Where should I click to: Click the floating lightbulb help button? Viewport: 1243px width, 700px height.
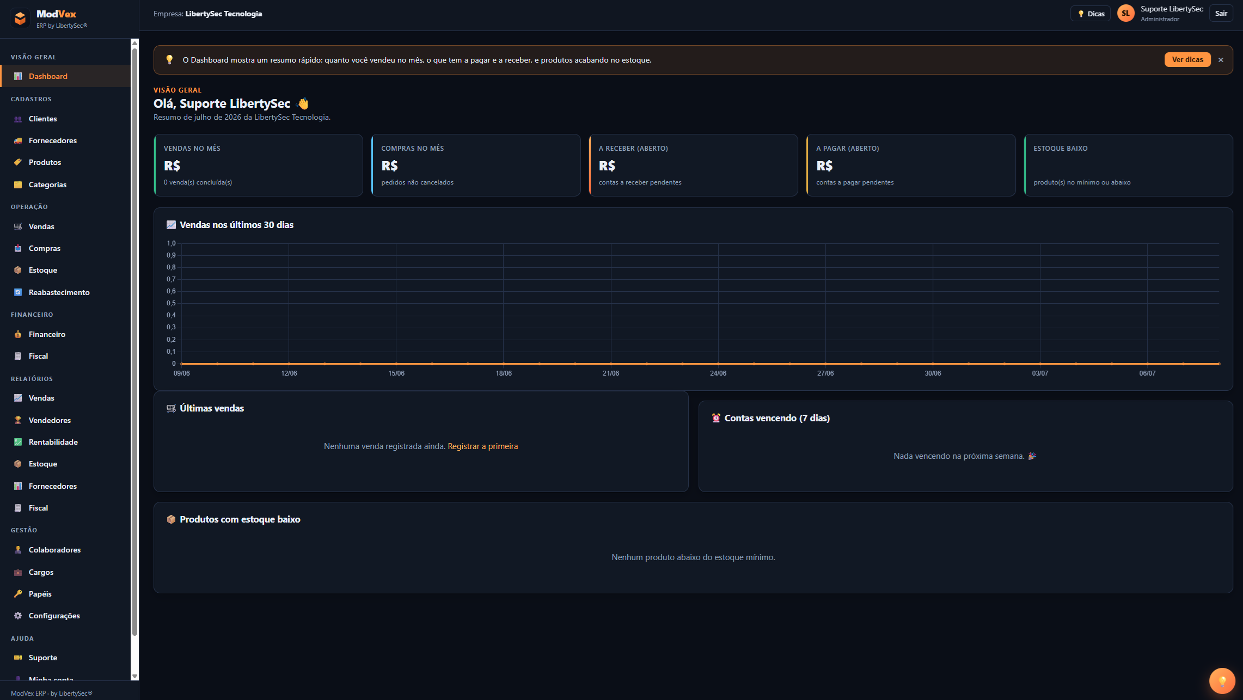point(1222,681)
